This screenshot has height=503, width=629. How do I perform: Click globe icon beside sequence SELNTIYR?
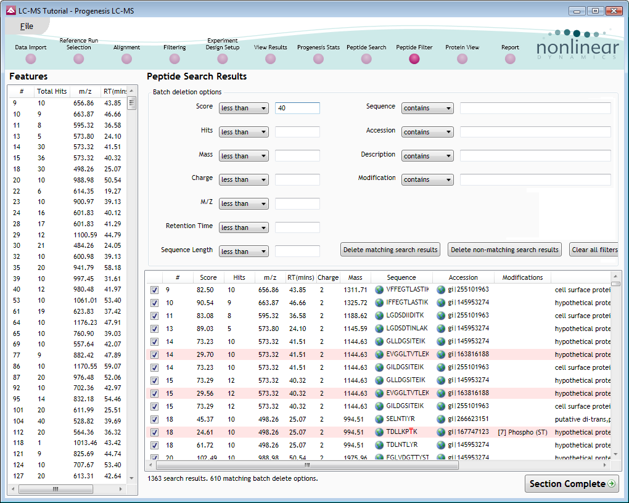(379, 419)
